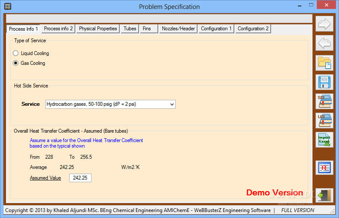Open the results R icon
Viewport: 339px width, 218px height.
pyautogui.click(x=324, y=168)
